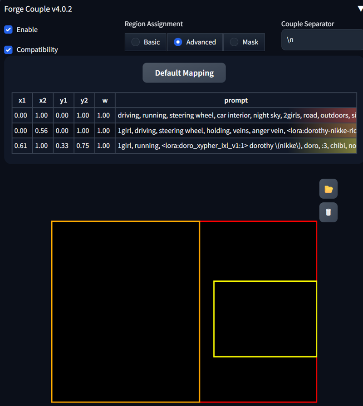Click the prompt cell starting '1girl, running'

click(236, 146)
